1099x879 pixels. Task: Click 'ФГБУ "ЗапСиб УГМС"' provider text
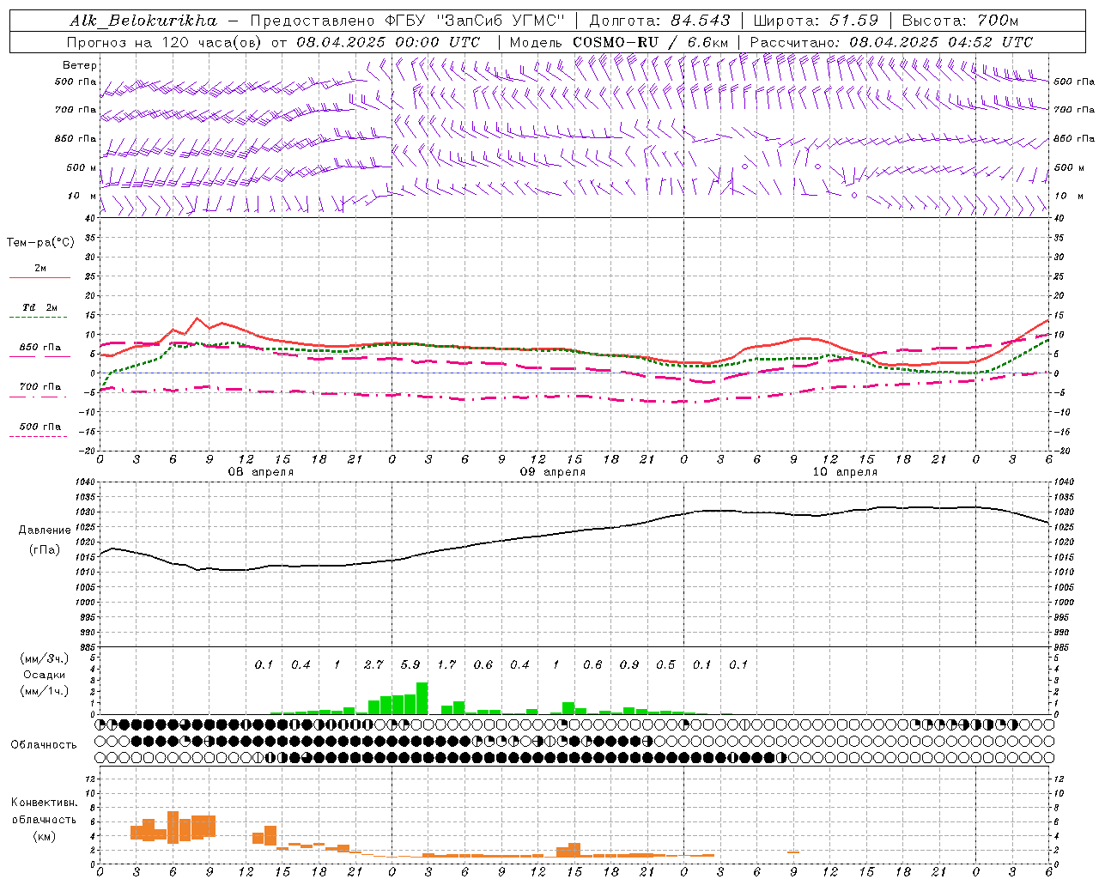tap(474, 21)
